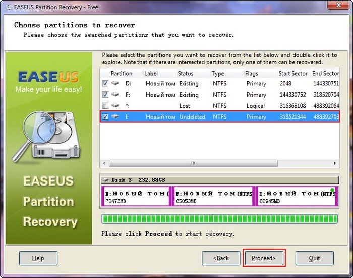353x278 pixels.
Task: Close the EASEUS Partition Recovery window
Action: click(338, 5)
